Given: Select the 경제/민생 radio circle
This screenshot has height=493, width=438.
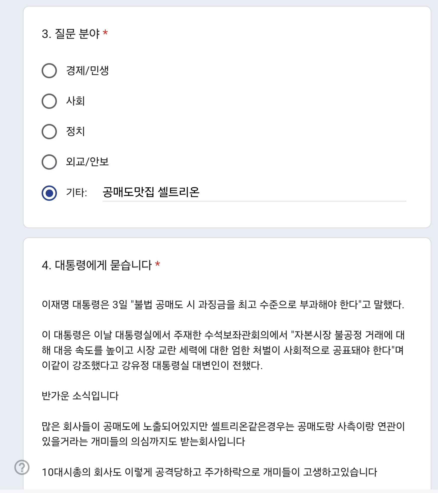Looking at the screenshot, I should (x=49, y=71).
